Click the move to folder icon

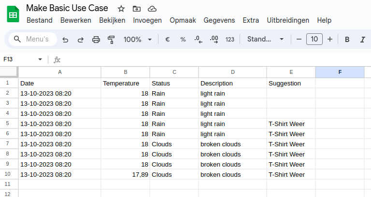point(137,9)
